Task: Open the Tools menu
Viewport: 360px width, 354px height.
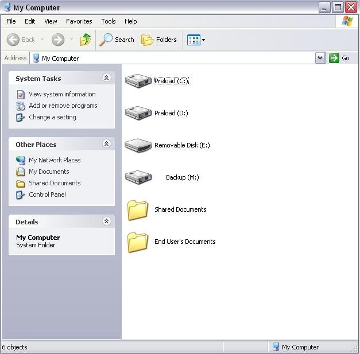Action: [109, 21]
